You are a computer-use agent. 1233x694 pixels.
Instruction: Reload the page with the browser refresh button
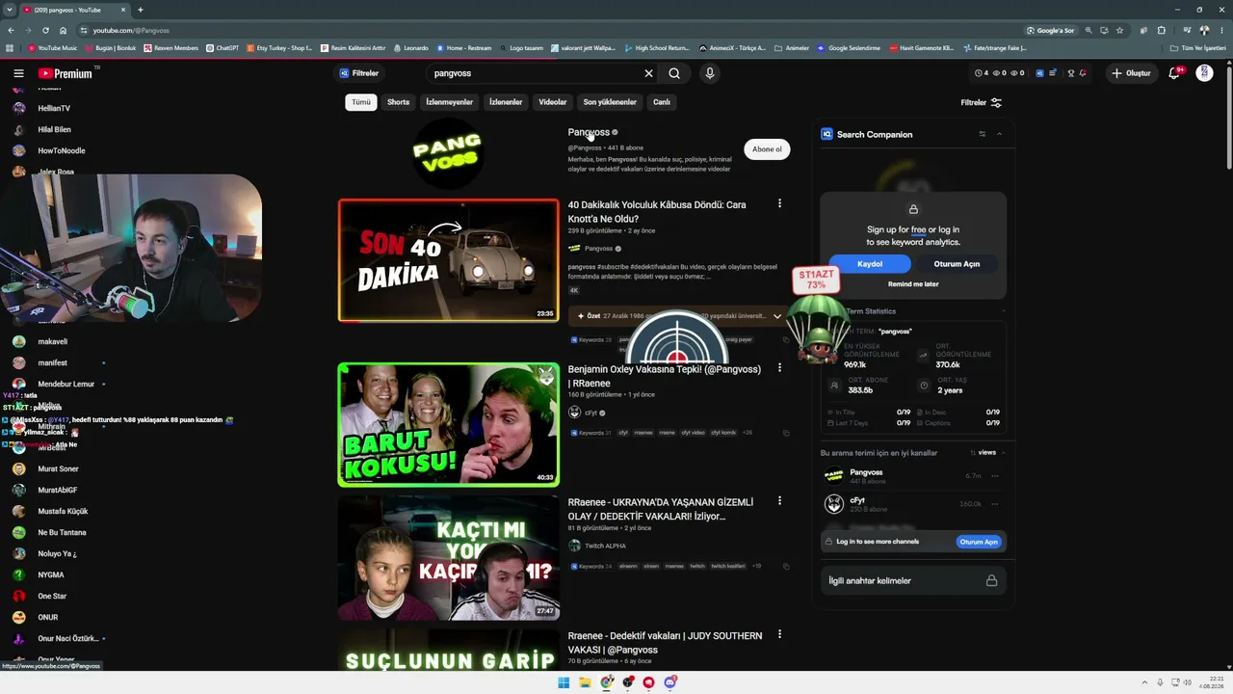click(x=45, y=31)
